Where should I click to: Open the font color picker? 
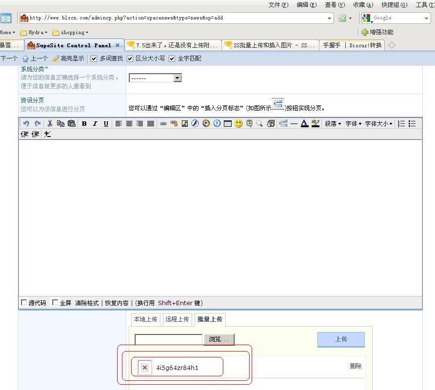(x=305, y=124)
